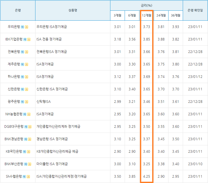
Task: Click product 전북은행ISA 정기예금
Action: 51,52
